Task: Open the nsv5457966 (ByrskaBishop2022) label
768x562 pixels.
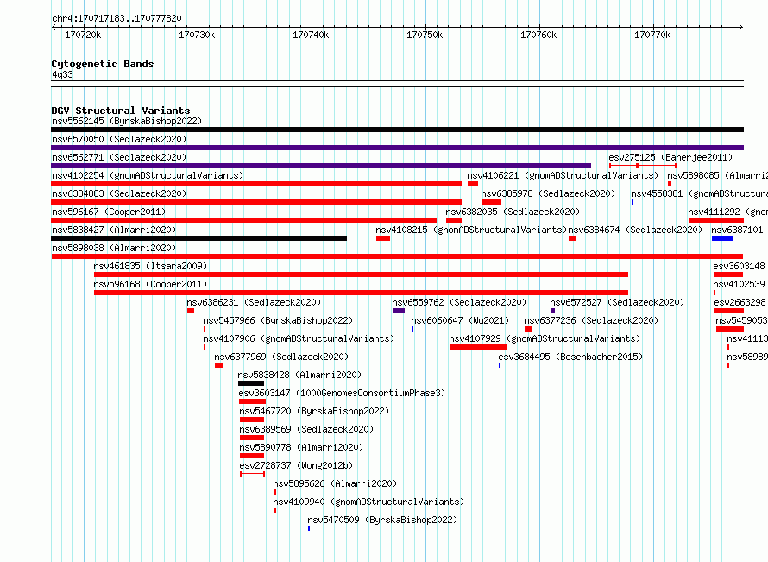Action: 278,320
